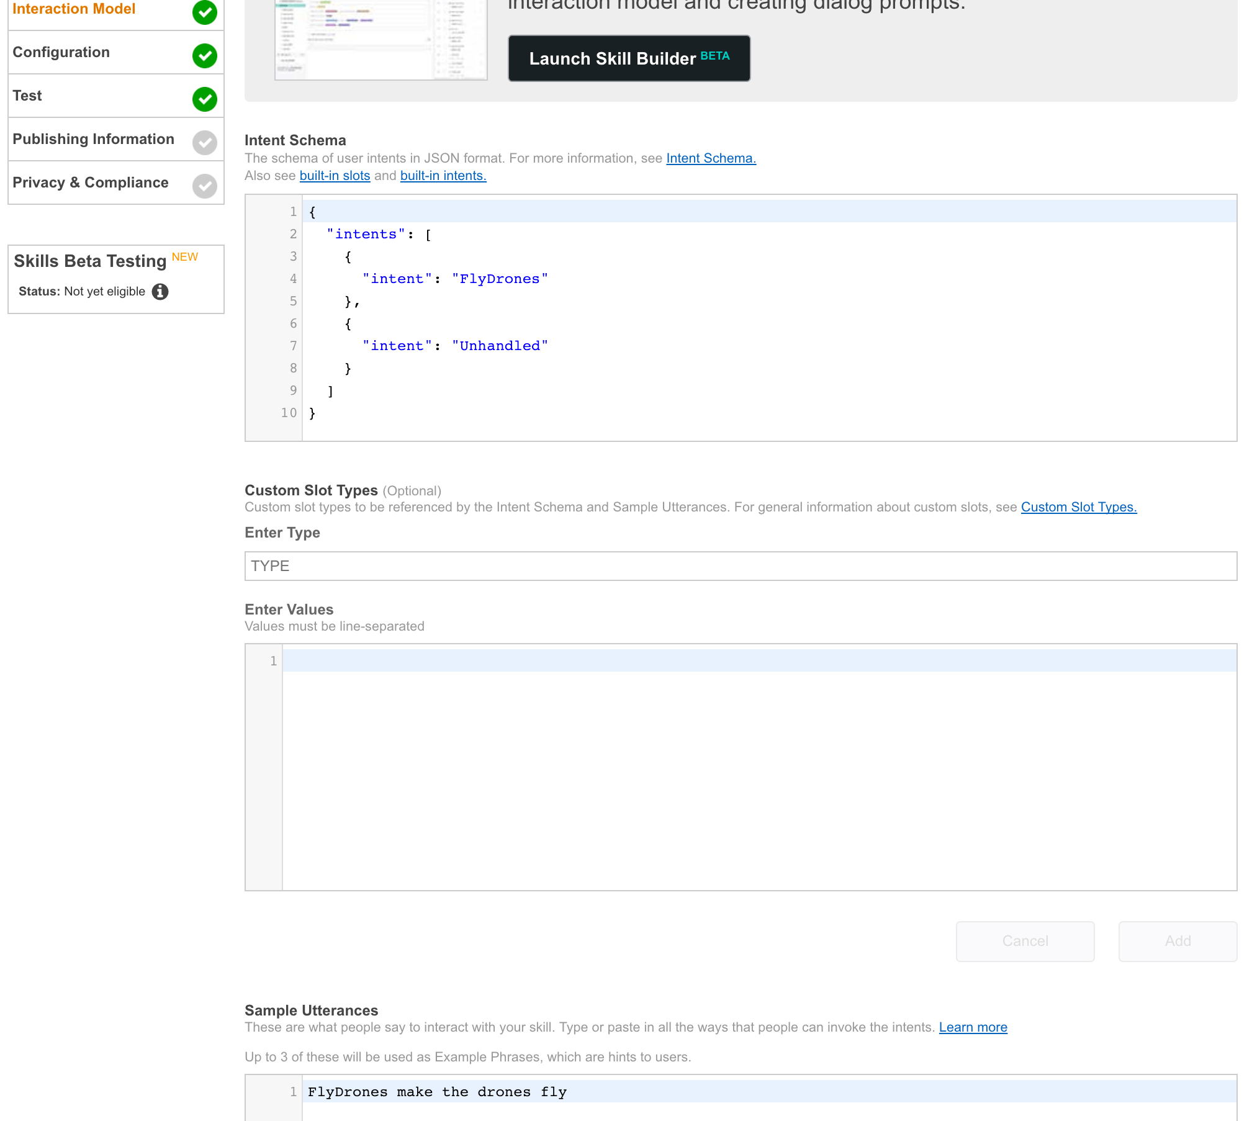Click the Add button for custom slot
The height and width of the screenshot is (1121, 1252).
1177,941
